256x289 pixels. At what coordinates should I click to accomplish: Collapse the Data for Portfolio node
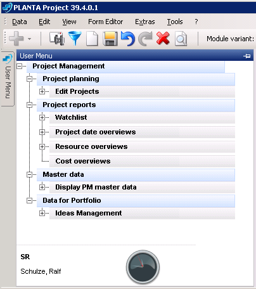[29, 201]
